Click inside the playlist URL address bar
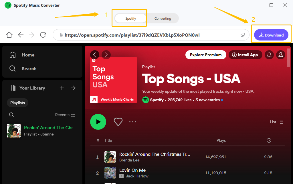Viewport: 293px width, 184px height. point(149,35)
